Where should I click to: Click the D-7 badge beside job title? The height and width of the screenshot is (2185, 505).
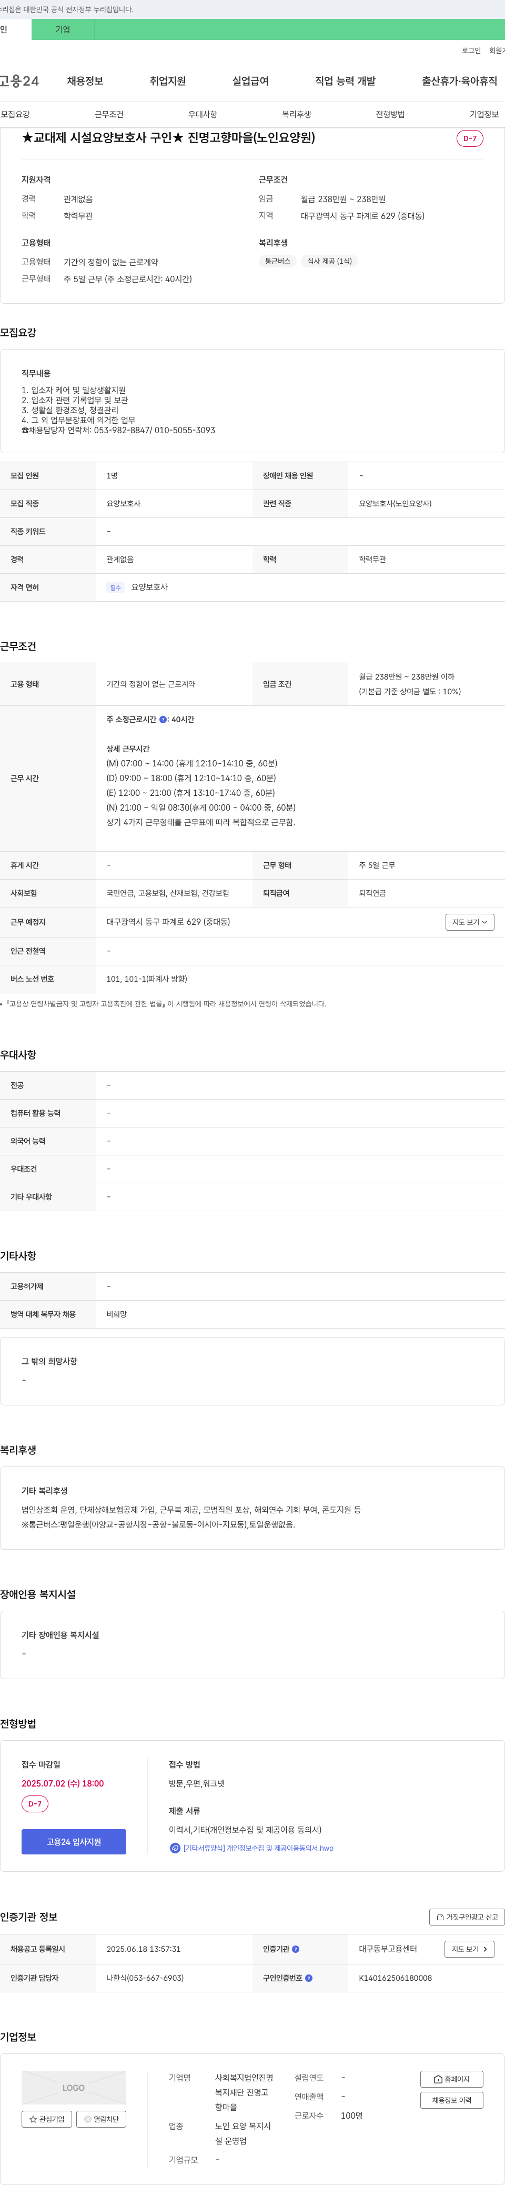click(x=469, y=138)
